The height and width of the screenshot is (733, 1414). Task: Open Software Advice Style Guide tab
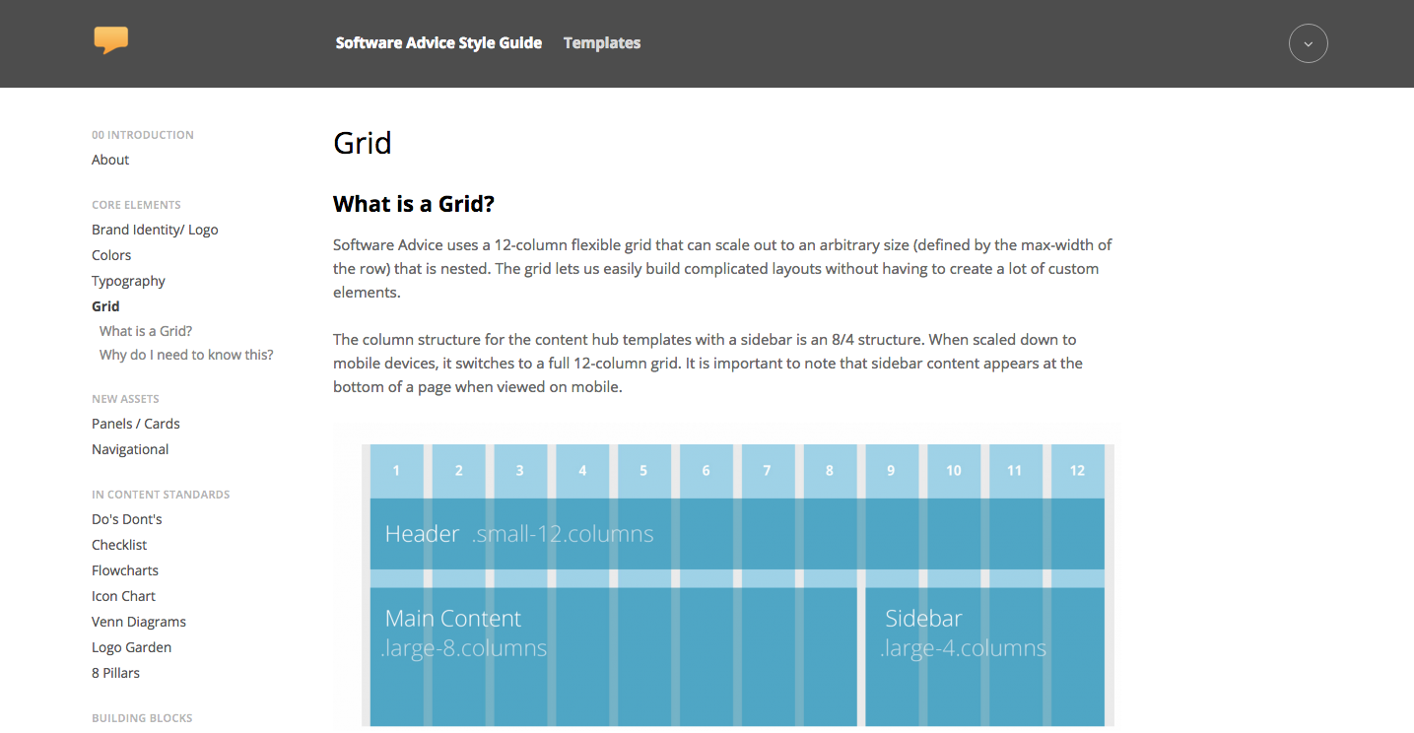(x=438, y=43)
